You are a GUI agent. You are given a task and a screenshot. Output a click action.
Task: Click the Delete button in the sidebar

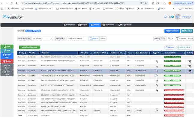[7, 61]
